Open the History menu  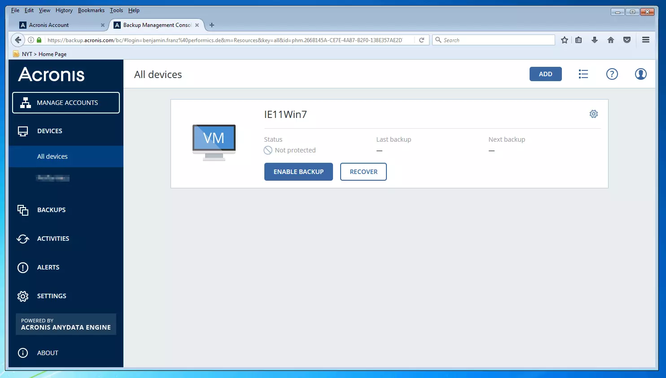(x=64, y=10)
